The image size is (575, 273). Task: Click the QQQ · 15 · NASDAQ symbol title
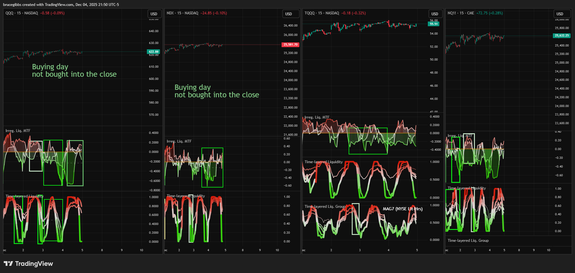(x=22, y=13)
